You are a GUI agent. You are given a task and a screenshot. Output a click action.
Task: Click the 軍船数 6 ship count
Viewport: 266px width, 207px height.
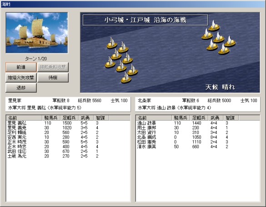click(x=191, y=100)
